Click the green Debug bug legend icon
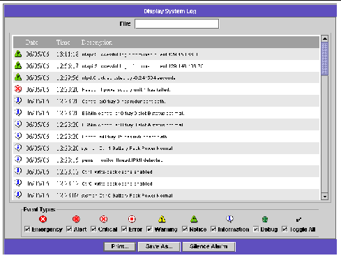Screen dimensions: 341x258 265,219
